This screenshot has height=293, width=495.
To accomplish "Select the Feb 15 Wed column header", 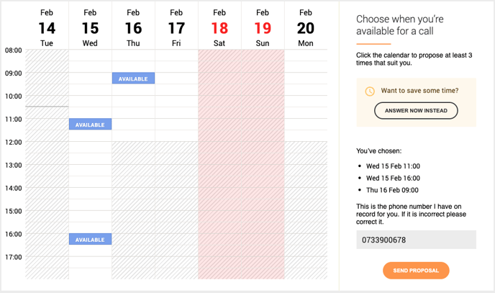I will (90, 28).
